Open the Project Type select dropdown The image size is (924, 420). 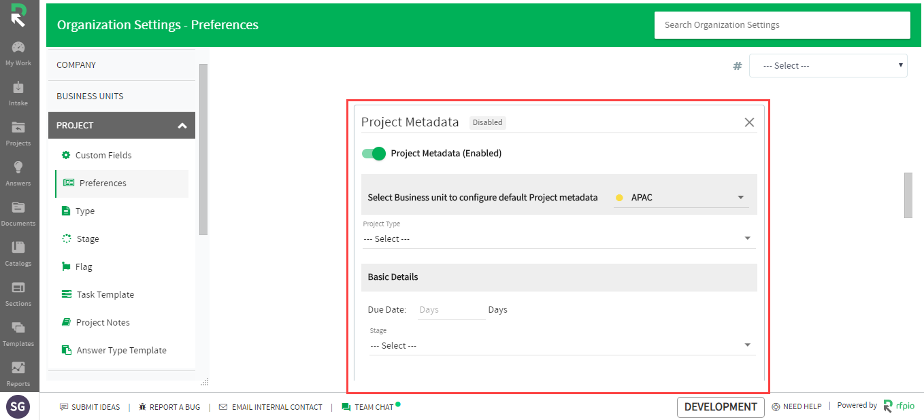click(559, 239)
